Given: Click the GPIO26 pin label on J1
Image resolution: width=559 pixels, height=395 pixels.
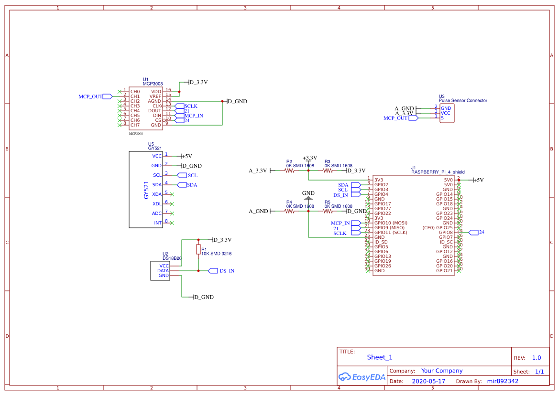Looking at the screenshot, I should pyautogui.click(x=383, y=266).
